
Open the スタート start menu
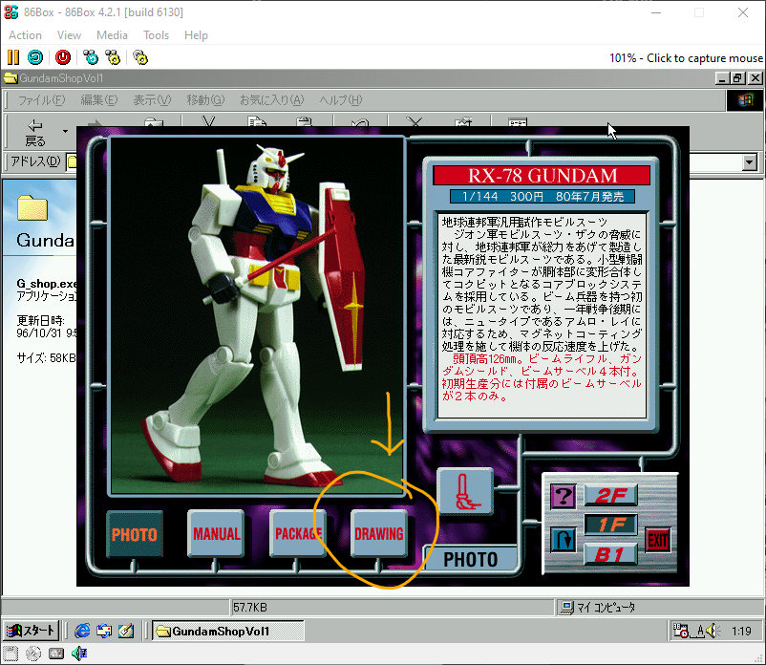pyautogui.click(x=32, y=631)
